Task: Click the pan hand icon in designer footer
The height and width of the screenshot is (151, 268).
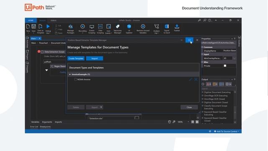Action: [169, 122]
